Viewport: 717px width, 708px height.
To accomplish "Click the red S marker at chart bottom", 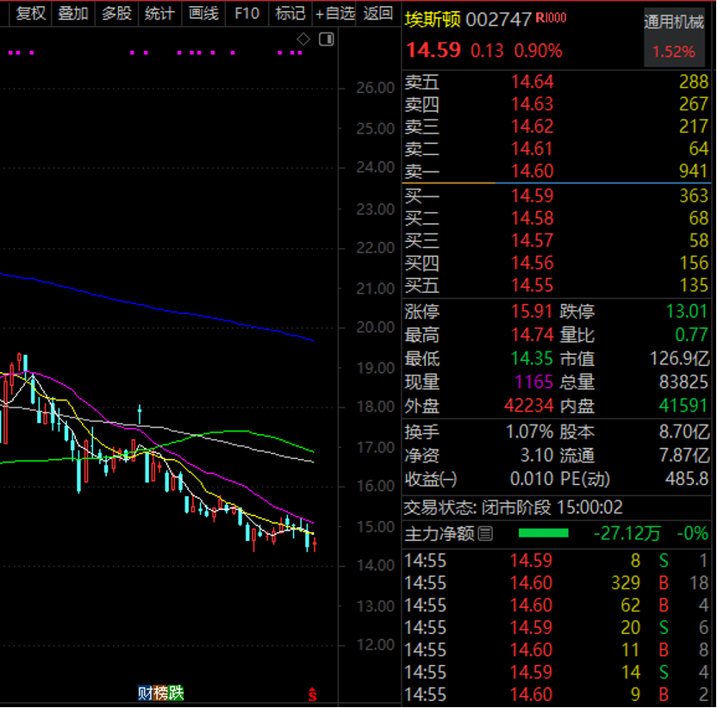I will 312,694.
